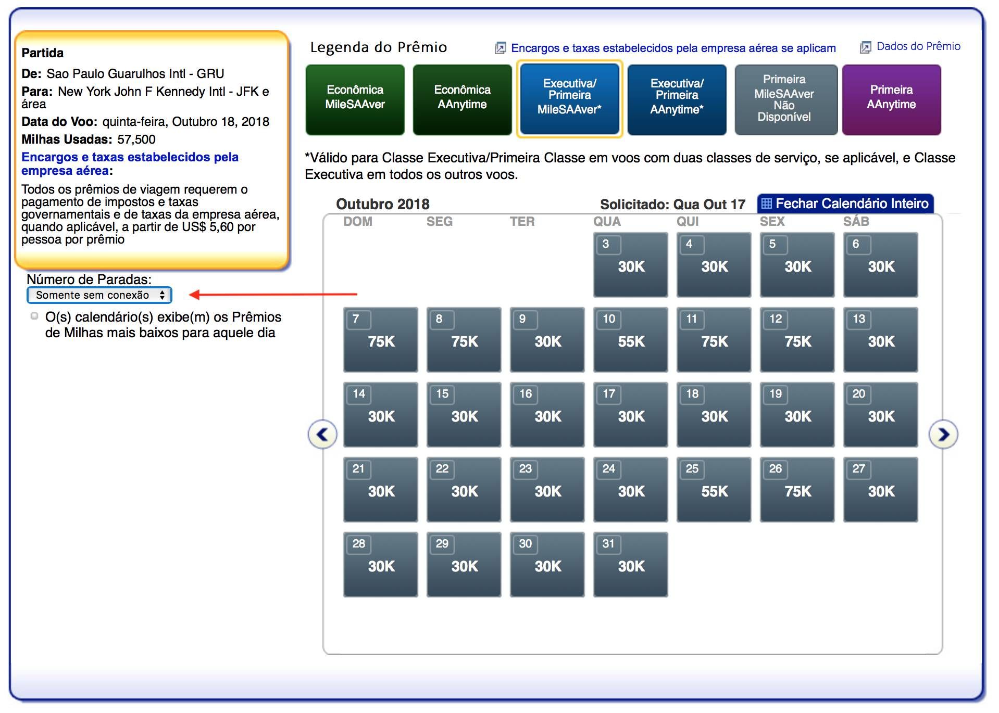Click the Outubro 2018 month heading
Image resolution: width=999 pixels, height=713 pixels.
(x=383, y=204)
